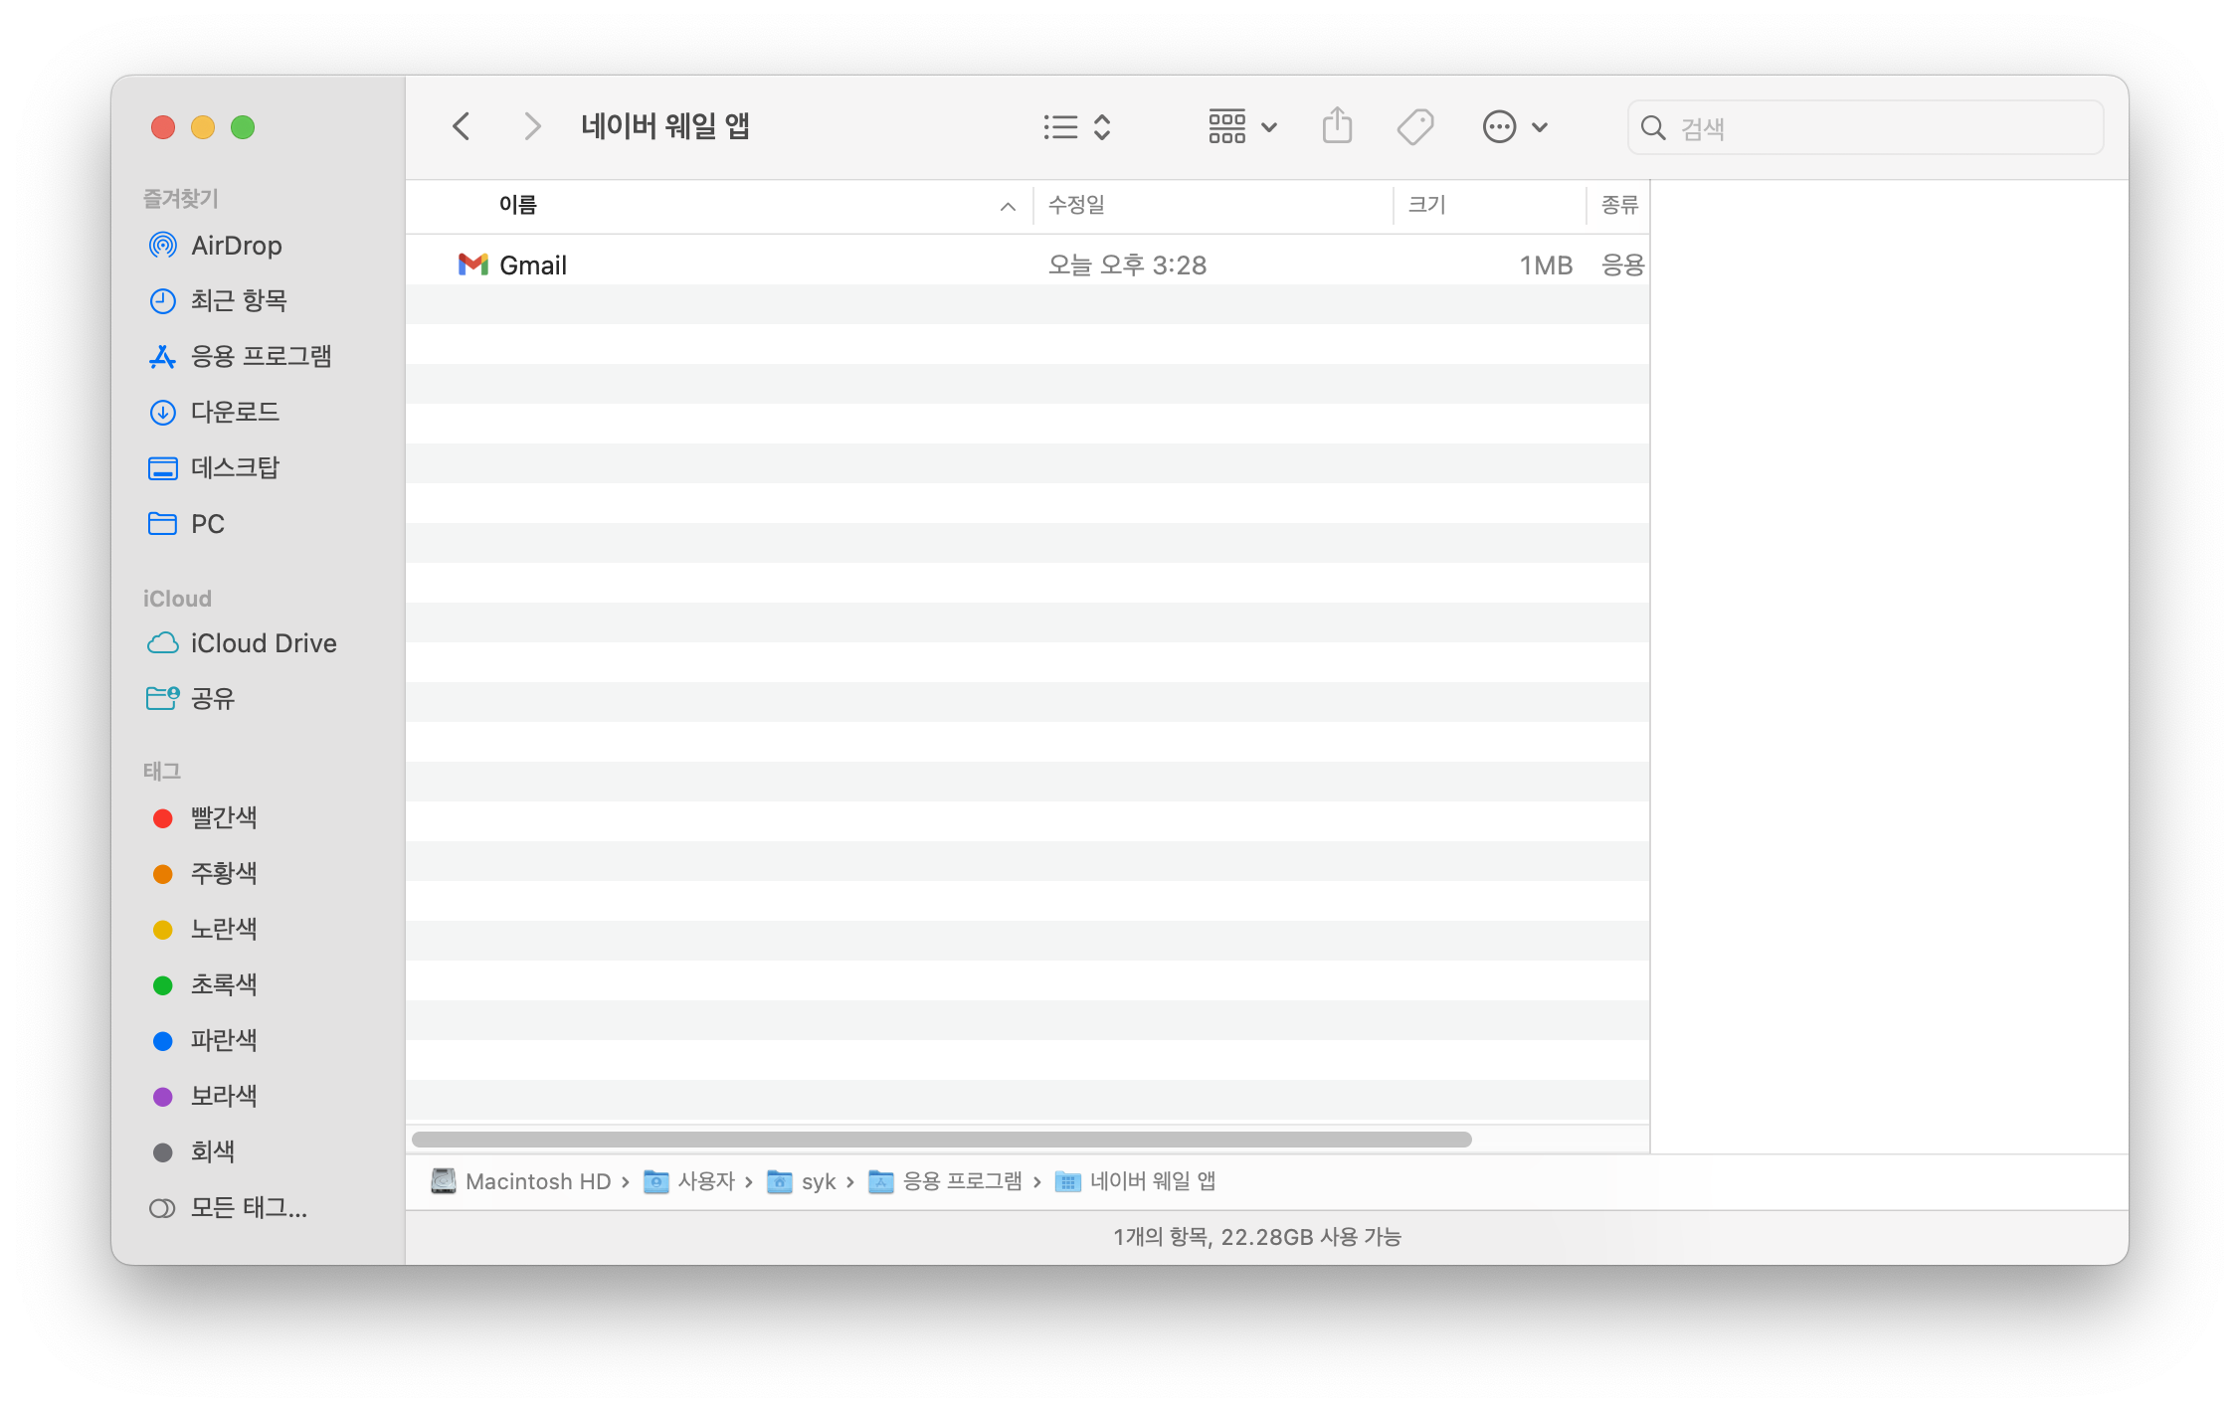This screenshot has width=2240, height=1412.
Task: Open the Downloads (다운로드) sidebar item
Action: coord(235,412)
